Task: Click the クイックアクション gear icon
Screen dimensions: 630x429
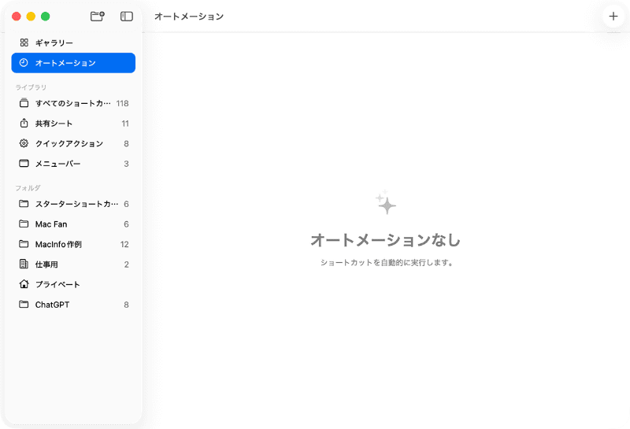Action: coord(24,143)
